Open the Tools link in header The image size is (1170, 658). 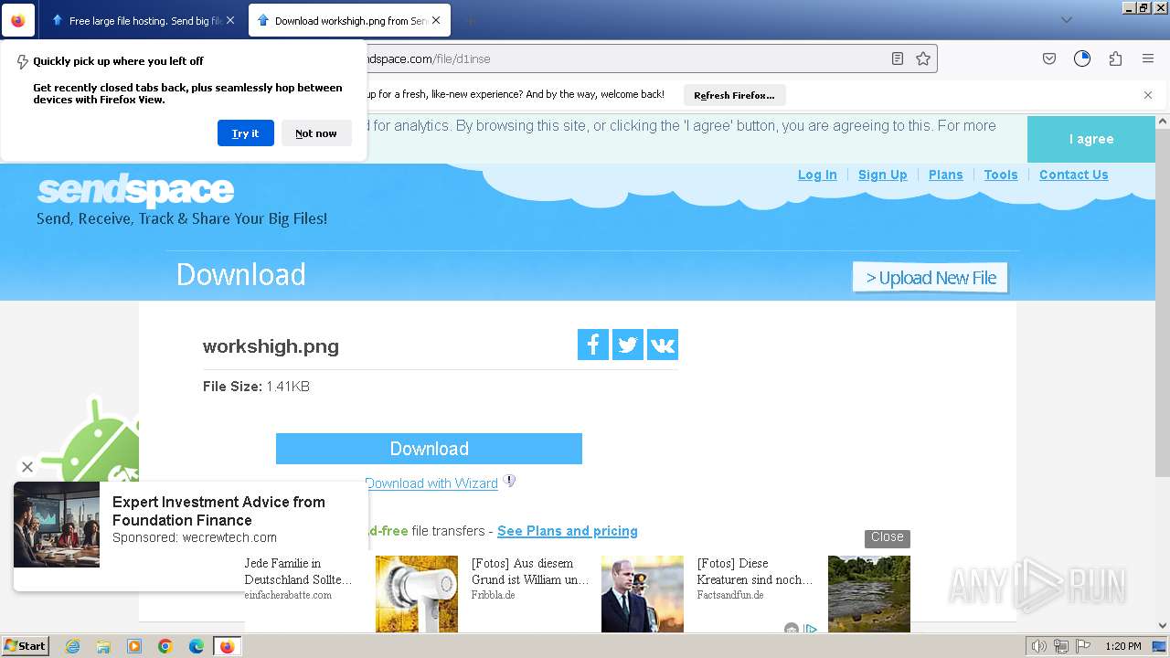coord(1001,175)
